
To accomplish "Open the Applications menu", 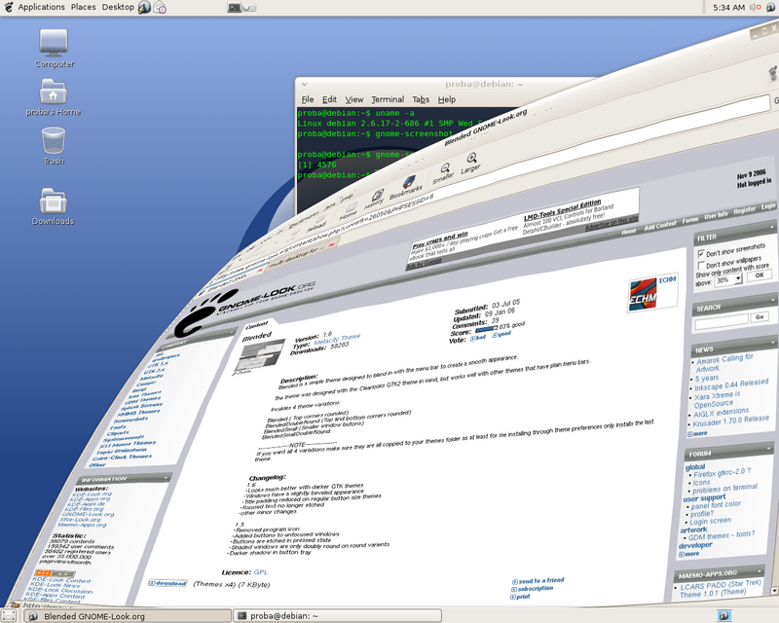I will 41,7.
